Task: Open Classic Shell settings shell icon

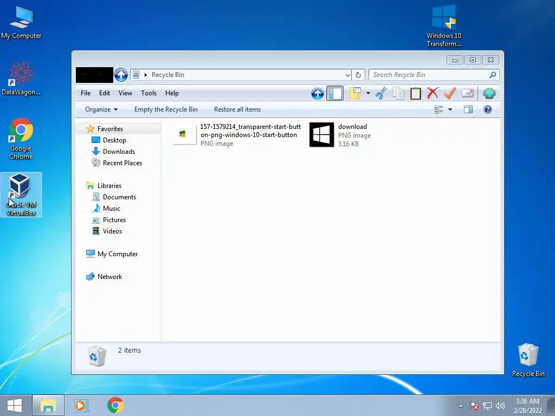Action: [489, 93]
